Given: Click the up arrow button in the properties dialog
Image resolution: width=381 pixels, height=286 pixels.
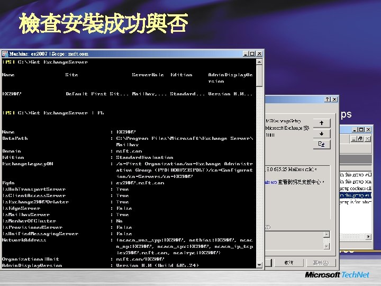Looking at the screenshot, I should (x=322, y=123).
